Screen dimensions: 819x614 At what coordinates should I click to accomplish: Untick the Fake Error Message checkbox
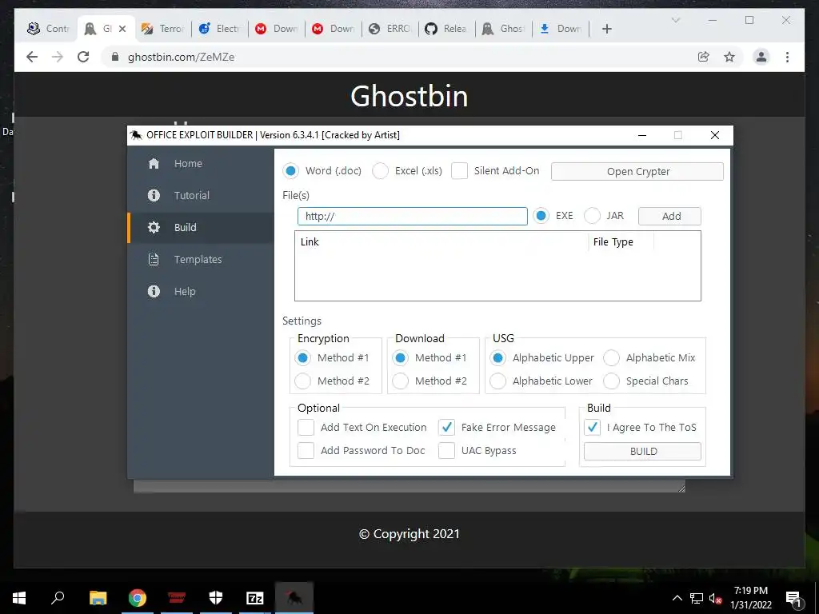(x=446, y=427)
